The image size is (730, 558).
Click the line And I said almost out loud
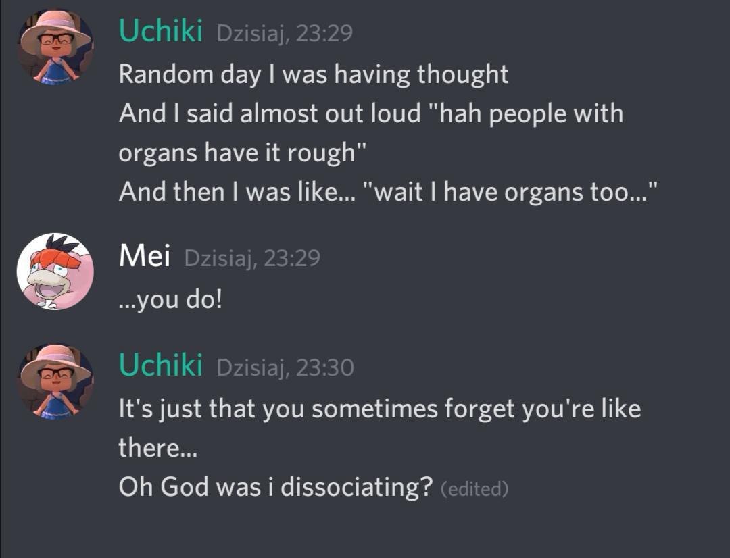(270, 113)
